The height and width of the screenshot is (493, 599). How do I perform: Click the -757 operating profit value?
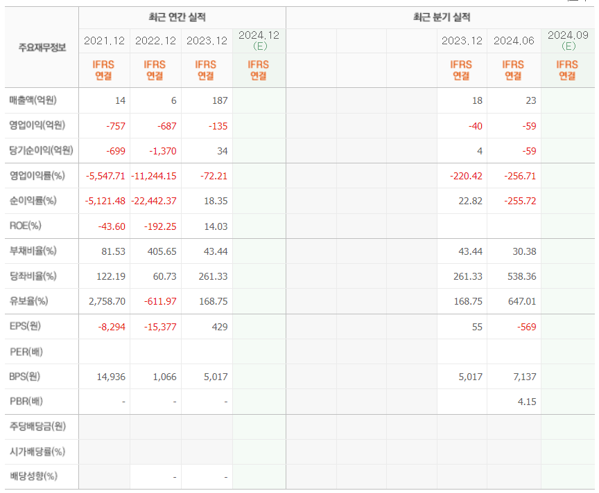coord(115,126)
